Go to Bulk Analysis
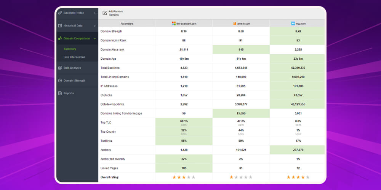381x190 pixels. 77,68
